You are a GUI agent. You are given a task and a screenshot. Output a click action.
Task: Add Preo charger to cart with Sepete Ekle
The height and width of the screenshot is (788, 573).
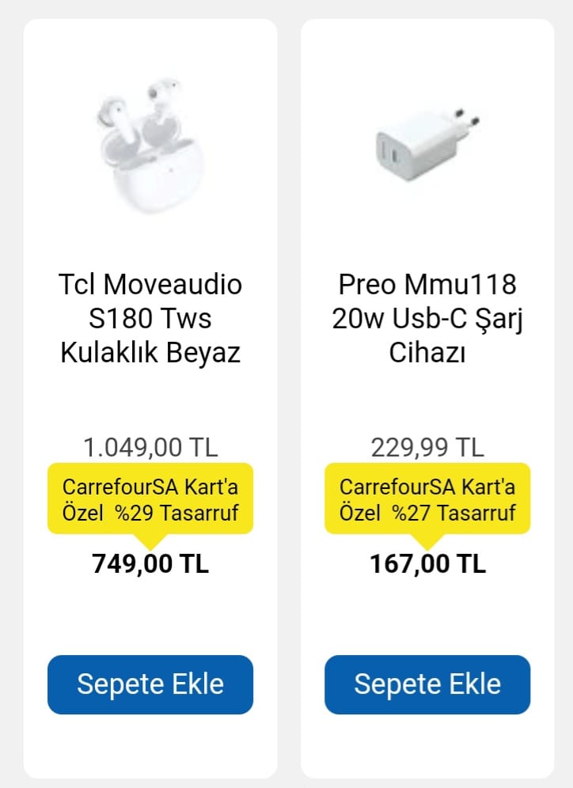[427, 684]
